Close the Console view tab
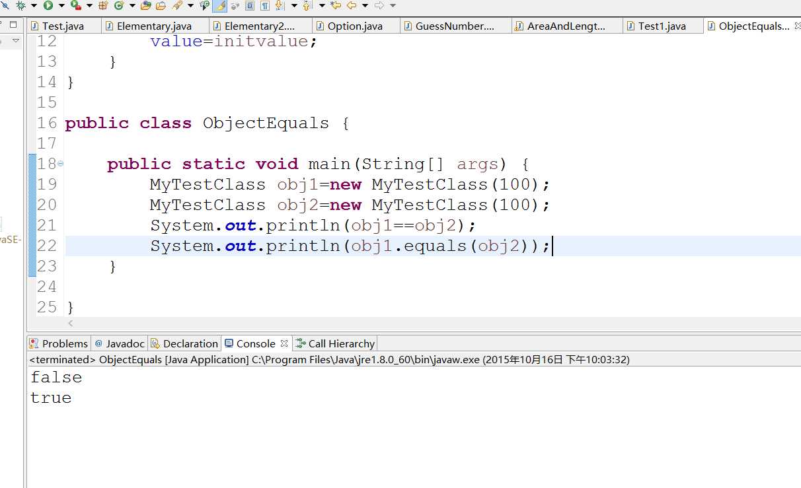Viewport: 801px width, 488px height. [x=284, y=343]
